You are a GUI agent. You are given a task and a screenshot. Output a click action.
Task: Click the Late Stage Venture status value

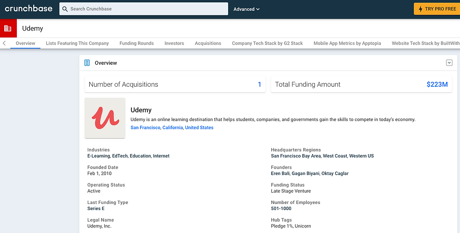pyautogui.click(x=291, y=191)
